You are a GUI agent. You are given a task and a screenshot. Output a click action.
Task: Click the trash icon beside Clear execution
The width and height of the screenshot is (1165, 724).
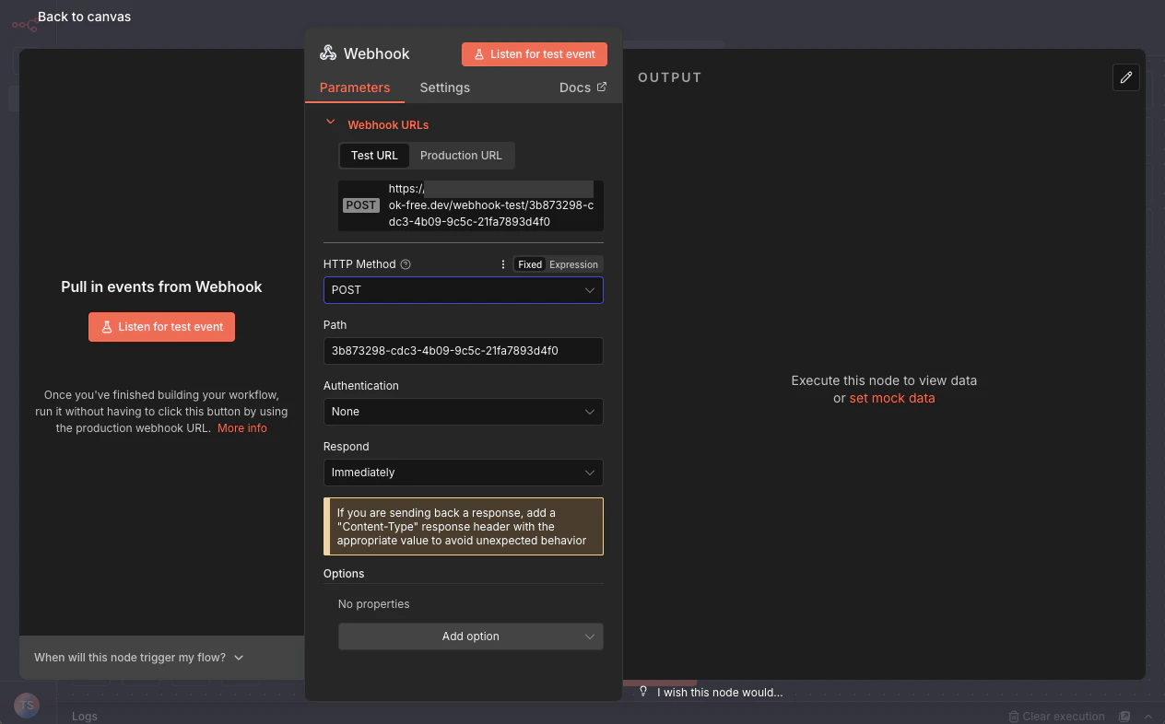click(1014, 716)
